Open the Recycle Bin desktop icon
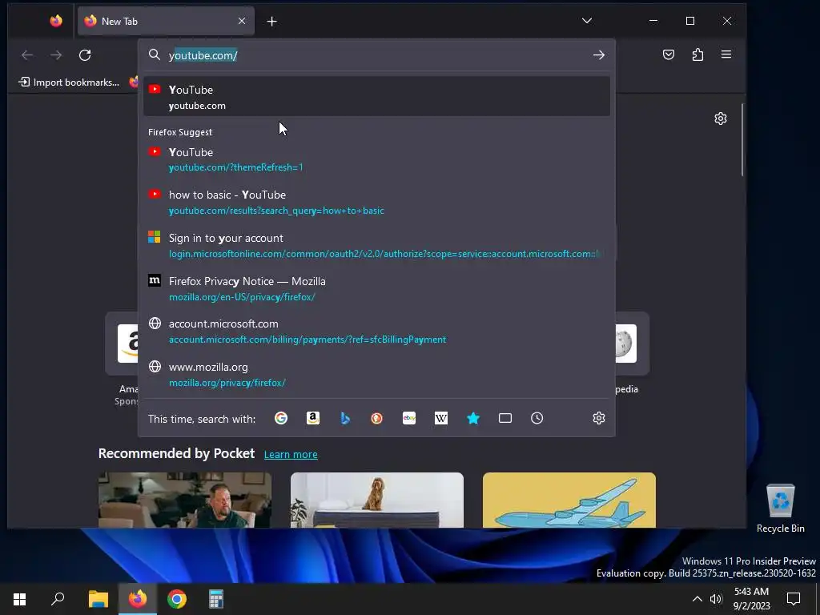The width and height of the screenshot is (820, 615). pyautogui.click(x=780, y=508)
